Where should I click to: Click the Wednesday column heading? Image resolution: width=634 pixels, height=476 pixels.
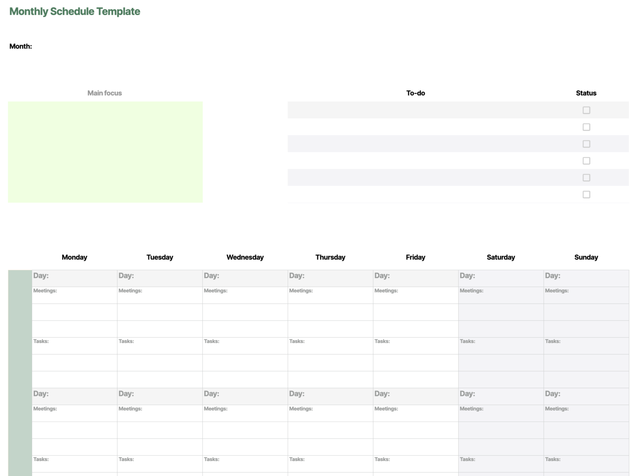click(245, 257)
